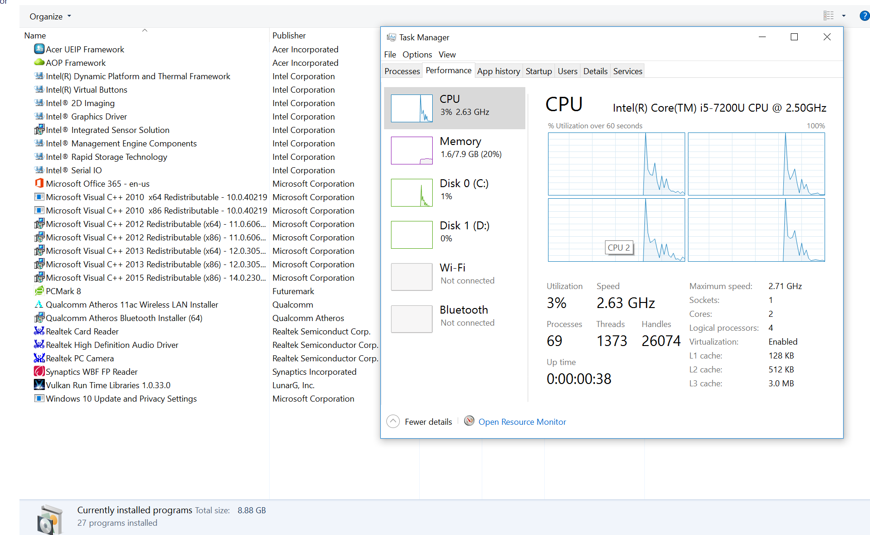Select the Microsoft Visual C++ 2012 Redistributable (x64) row
870x535 pixels.
(151, 224)
